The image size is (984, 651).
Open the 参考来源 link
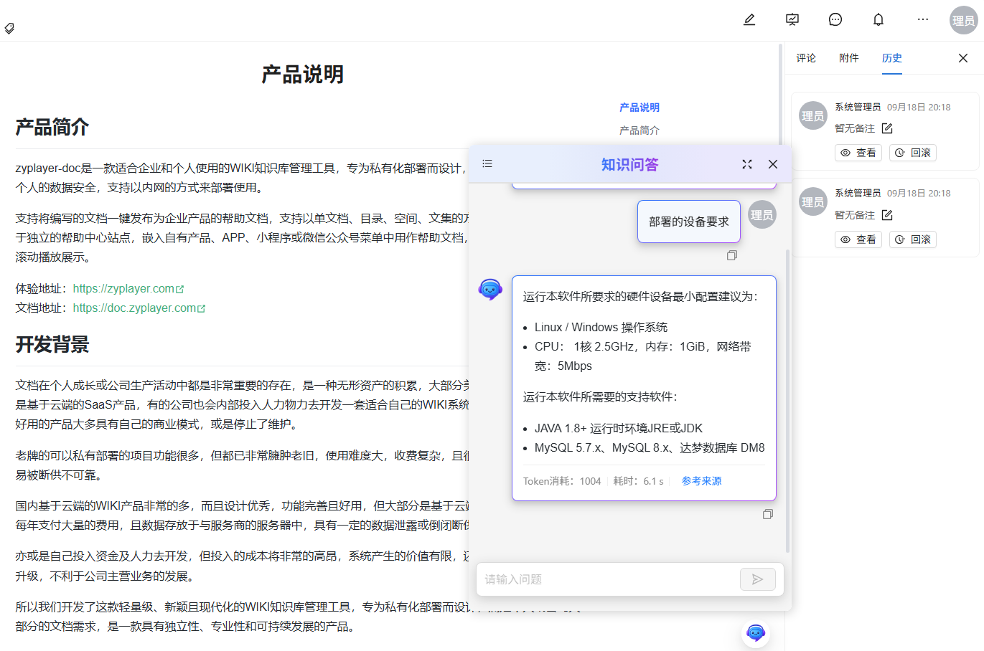701,481
